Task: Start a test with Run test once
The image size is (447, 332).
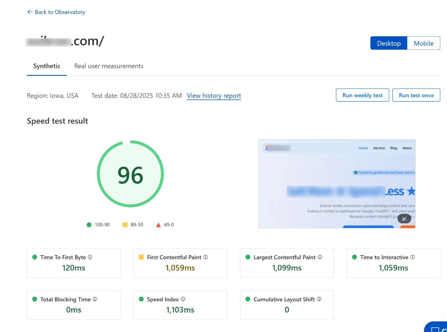Action: (416, 95)
